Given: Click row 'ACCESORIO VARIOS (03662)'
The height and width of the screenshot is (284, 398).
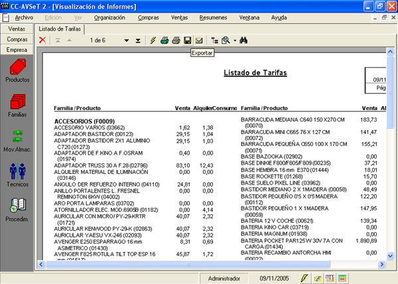Looking at the screenshot, I should (90, 127).
